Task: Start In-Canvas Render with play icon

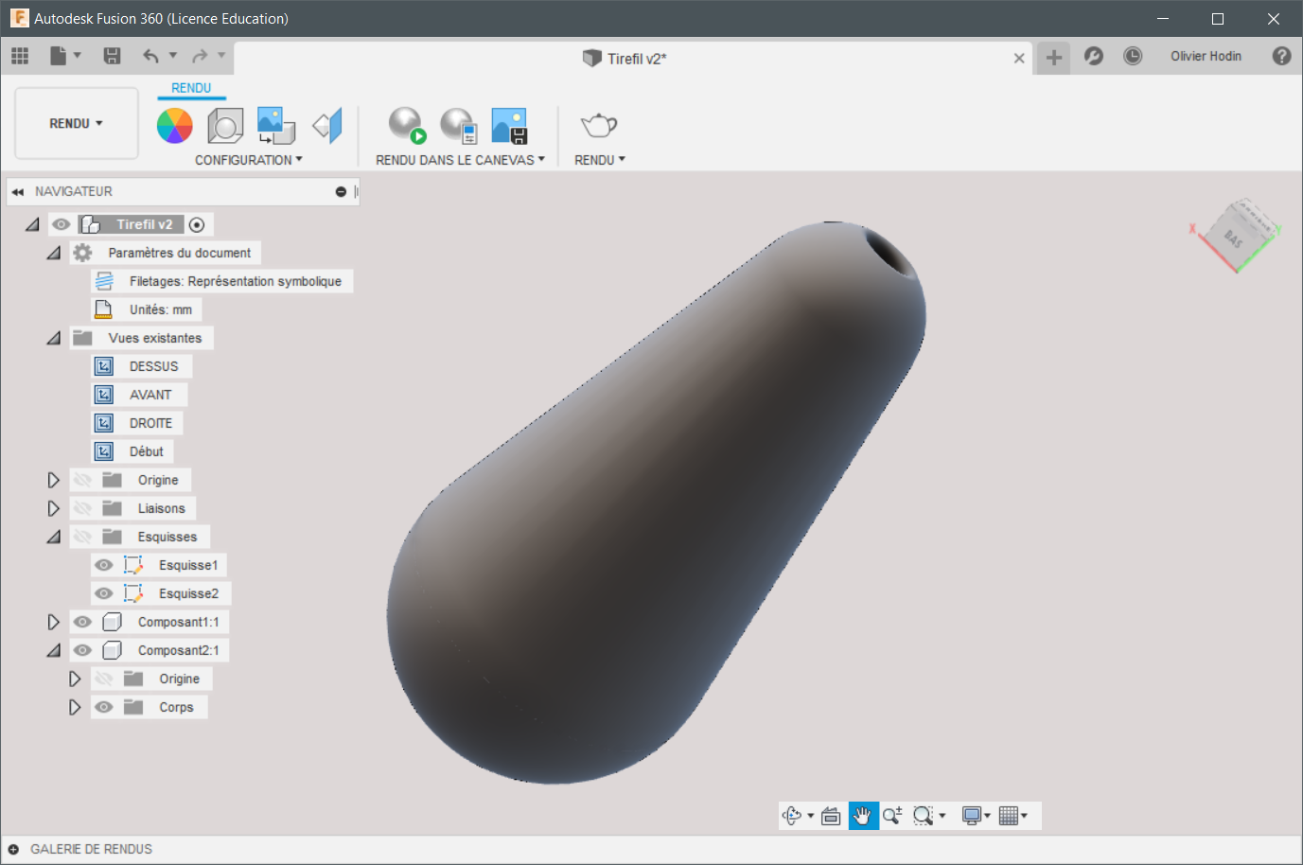Action: [x=408, y=125]
